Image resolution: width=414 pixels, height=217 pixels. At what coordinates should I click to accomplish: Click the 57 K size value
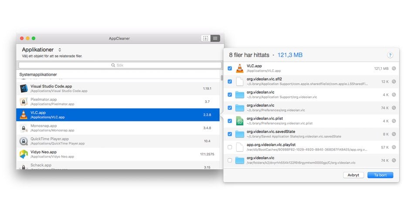pyautogui.click(x=385, y=147)
